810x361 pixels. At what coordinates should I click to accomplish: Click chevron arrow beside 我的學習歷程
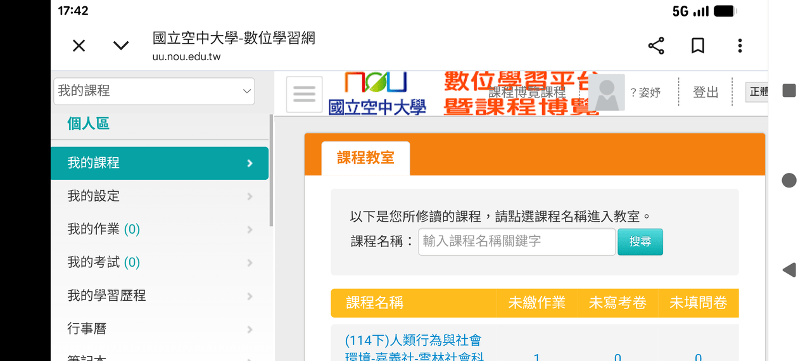250,296
